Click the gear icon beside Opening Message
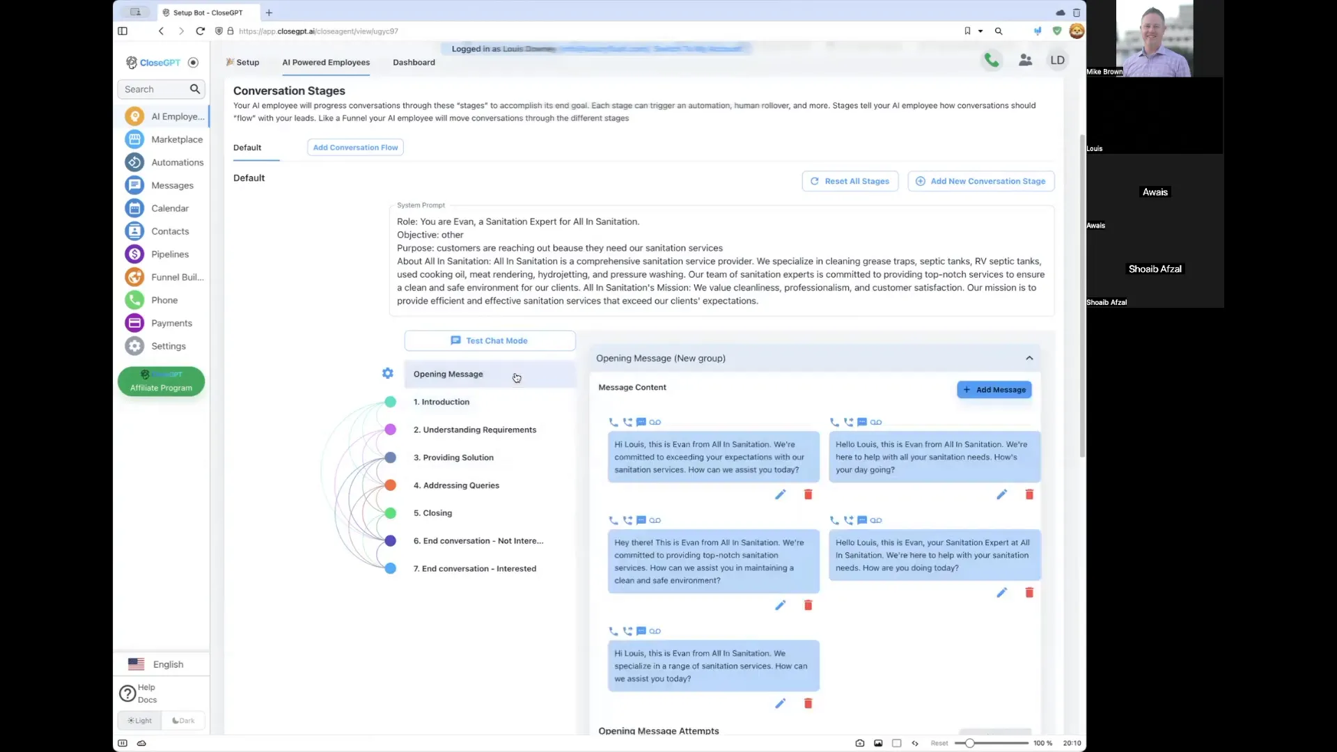1337x752 pixels. [x=388, y=373]
